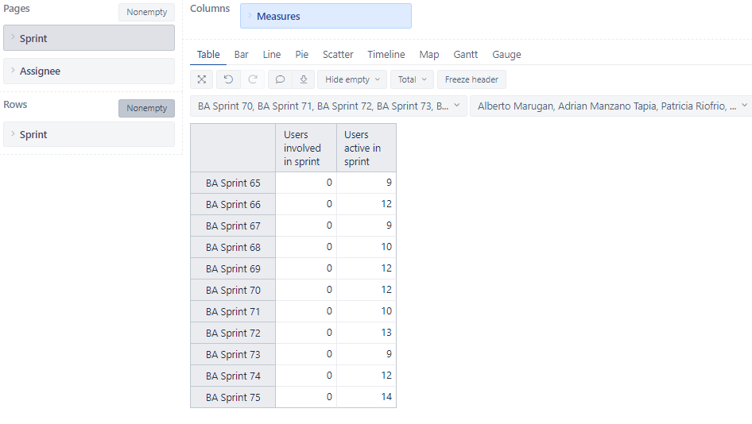Open the comment bubble icon
Viewport: 752px width, 424px height.
(x=280, y=79)
